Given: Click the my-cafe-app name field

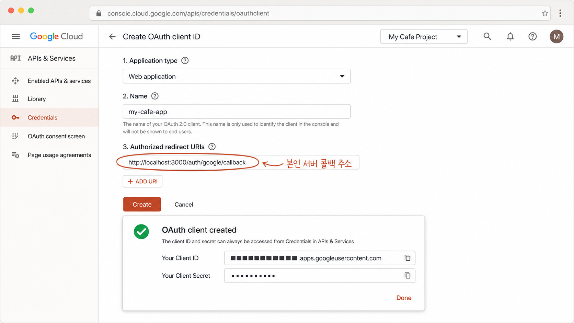Looking at the screenshot, I should pos(237,112).
